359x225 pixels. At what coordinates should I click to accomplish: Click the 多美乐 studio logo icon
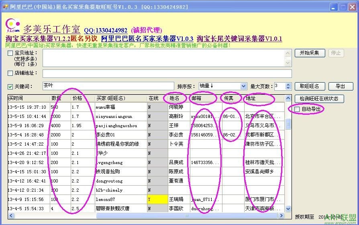(x=13, y=25)
